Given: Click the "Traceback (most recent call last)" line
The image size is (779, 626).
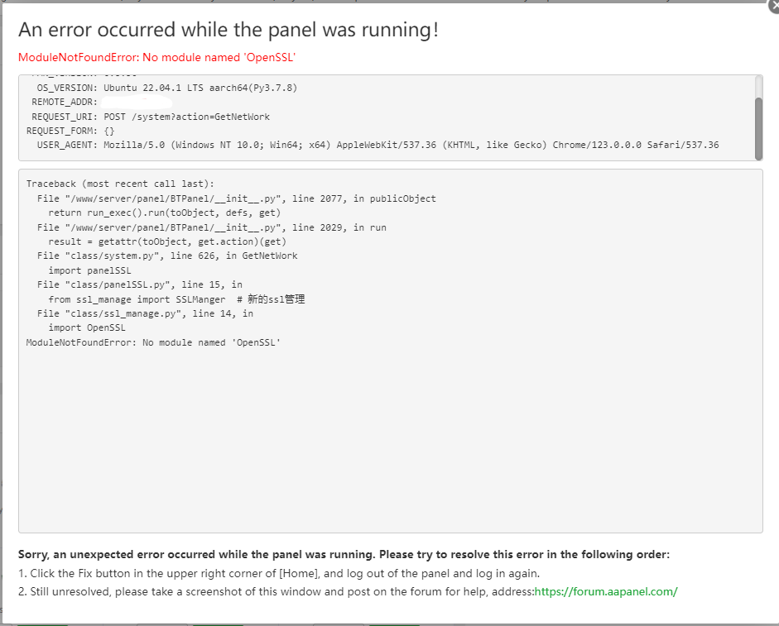Looking at the screenshot, I should pos(119,184).
